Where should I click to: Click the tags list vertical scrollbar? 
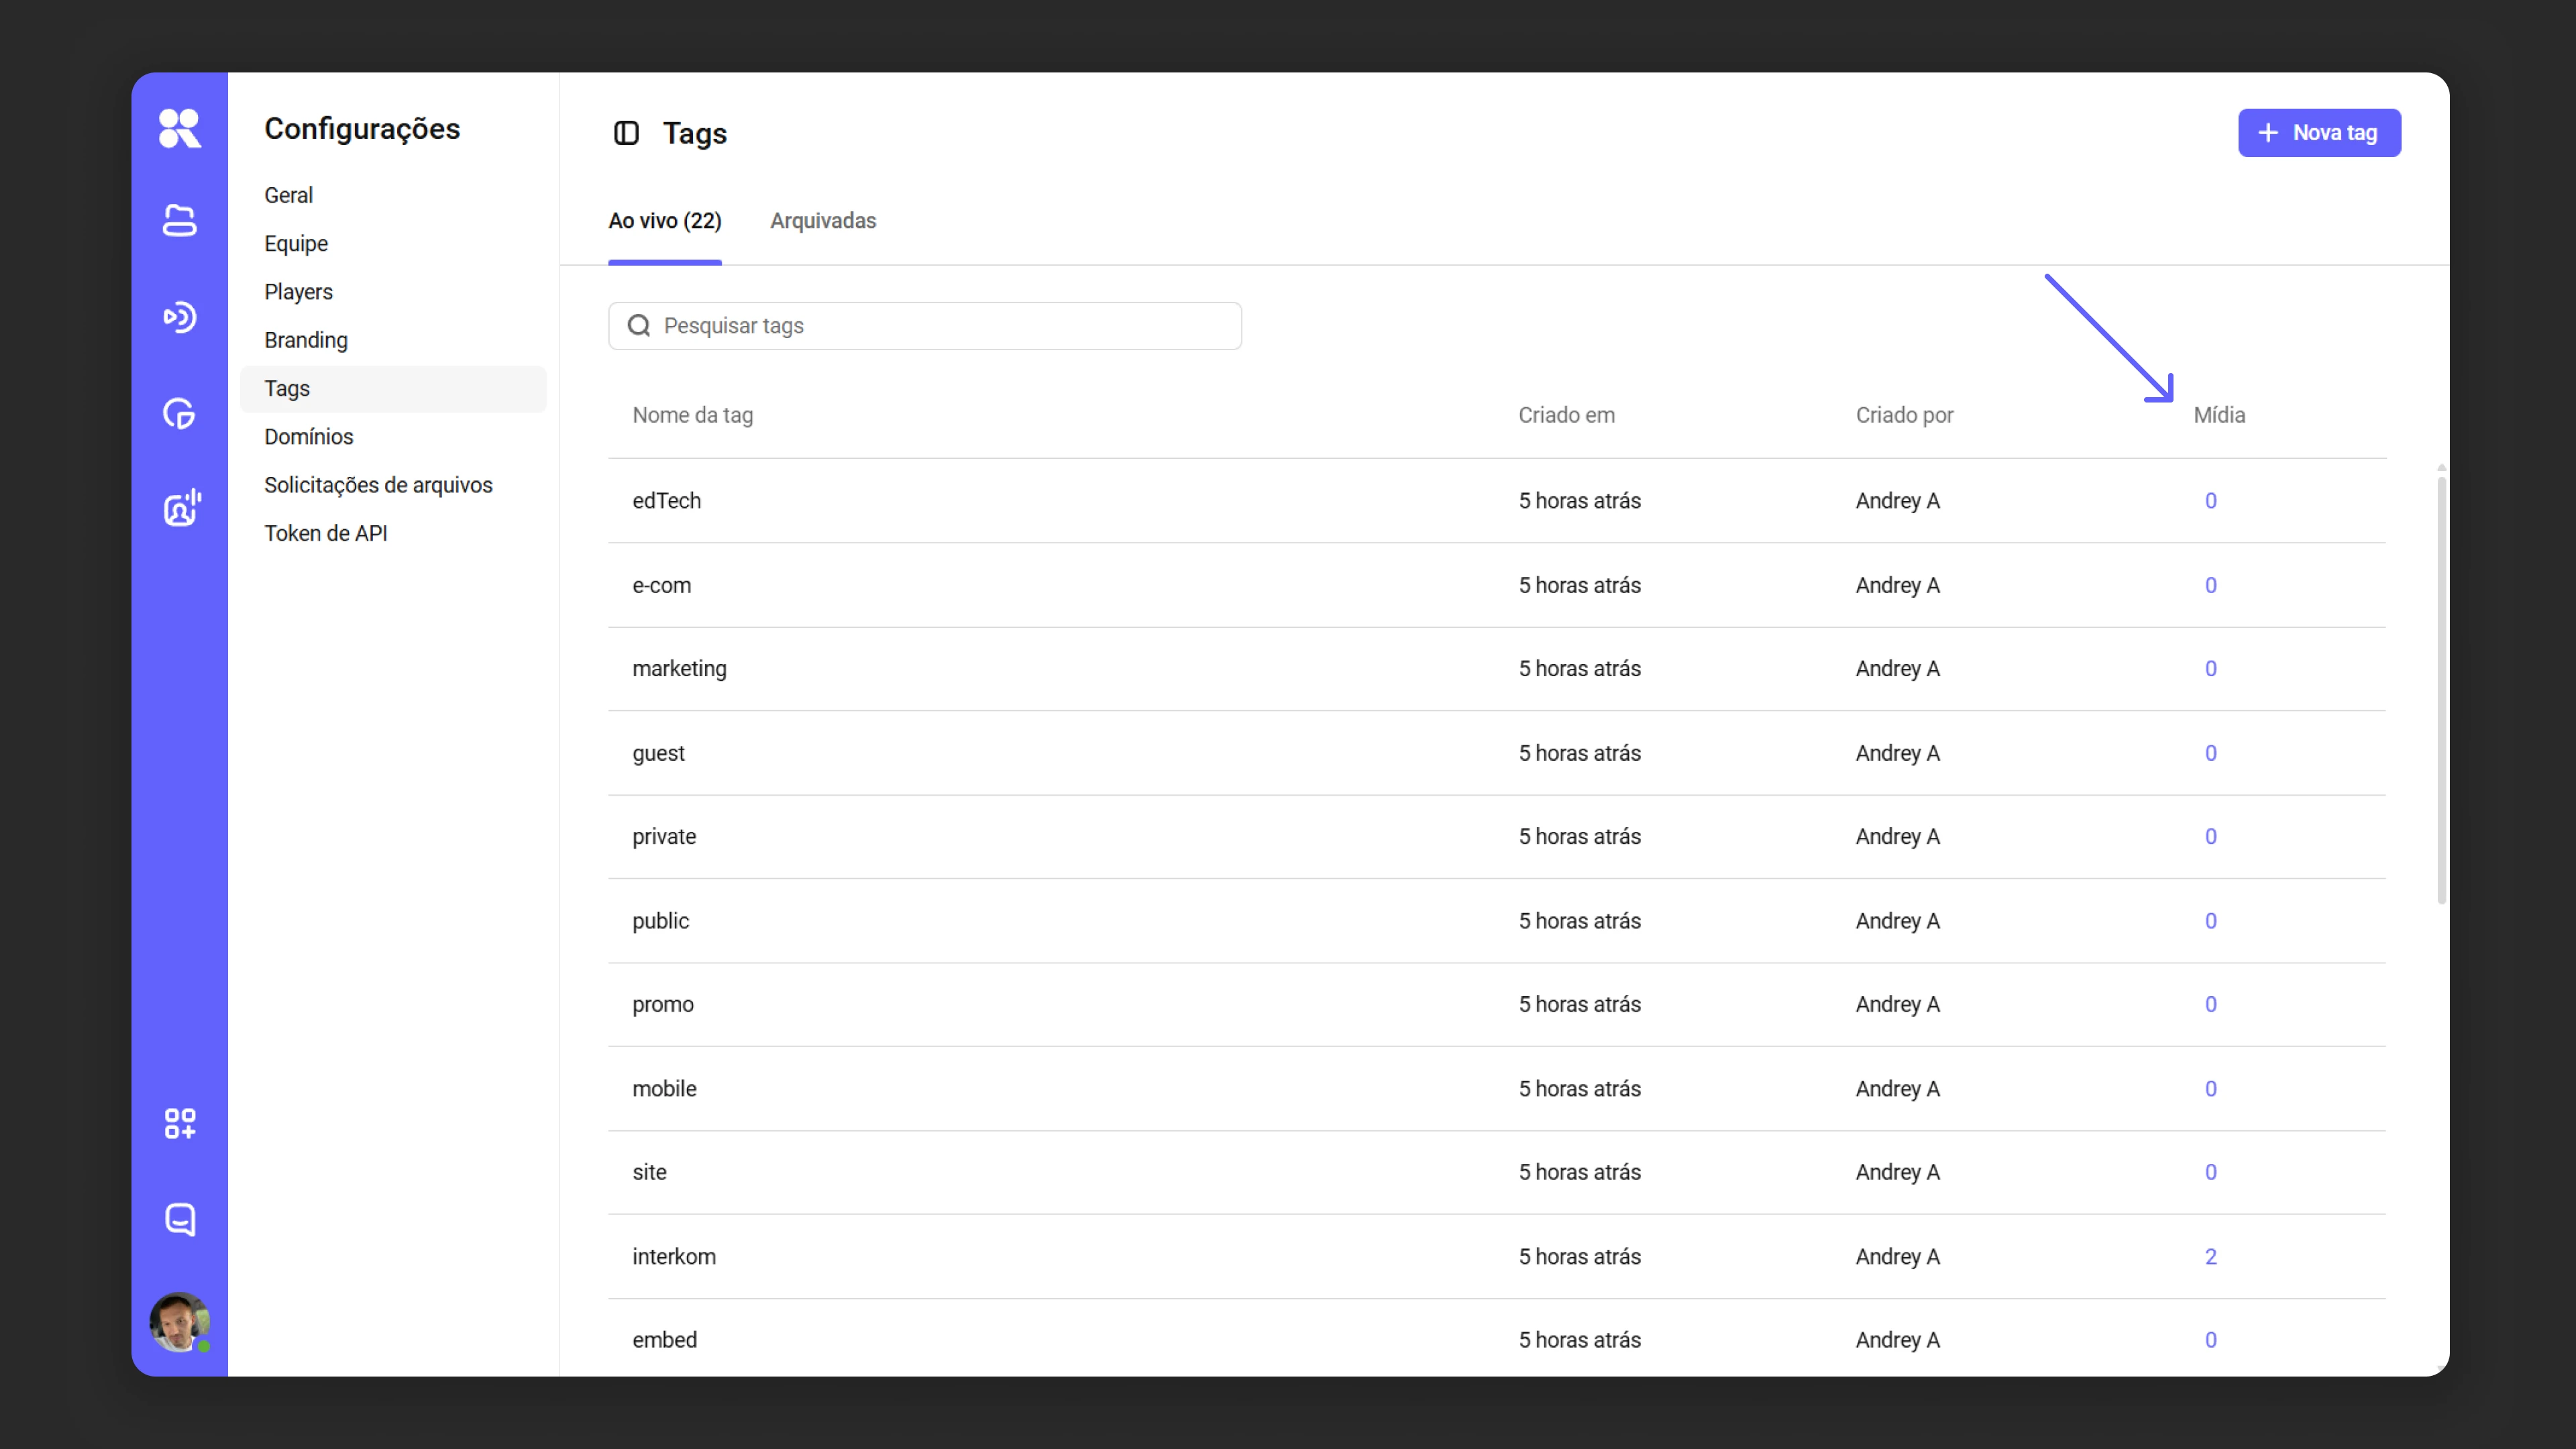click(x=2441, y=690)
